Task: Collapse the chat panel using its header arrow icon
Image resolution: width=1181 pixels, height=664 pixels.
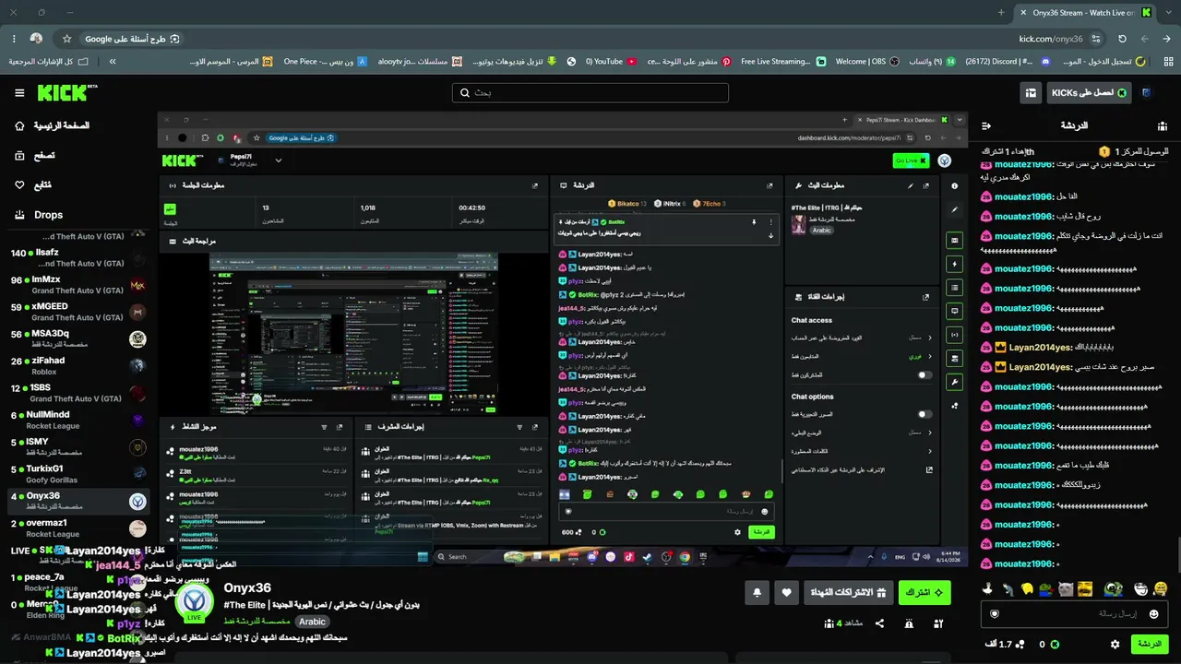Action: click(986, 125)
